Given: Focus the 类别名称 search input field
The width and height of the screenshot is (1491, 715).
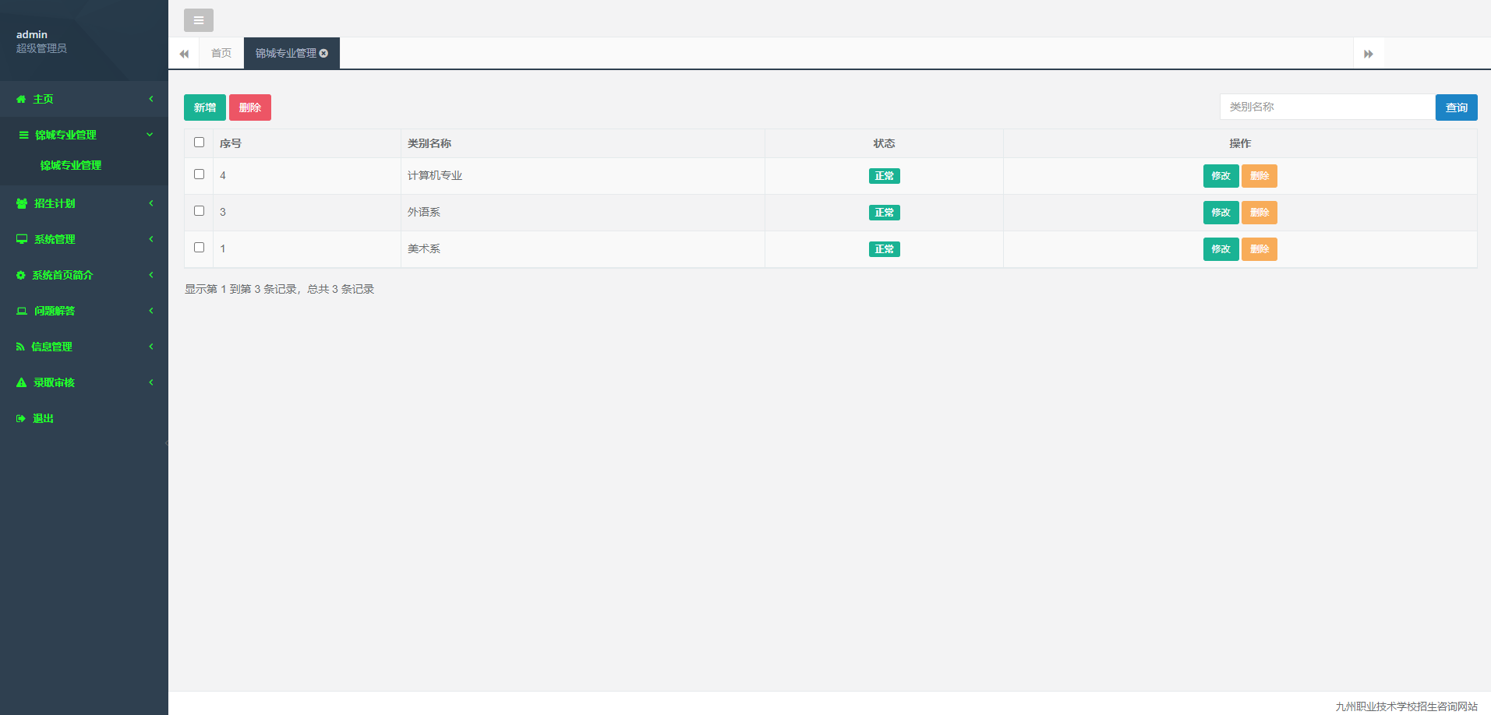Looking at the screenshot, I should [x=1327, y=107].
